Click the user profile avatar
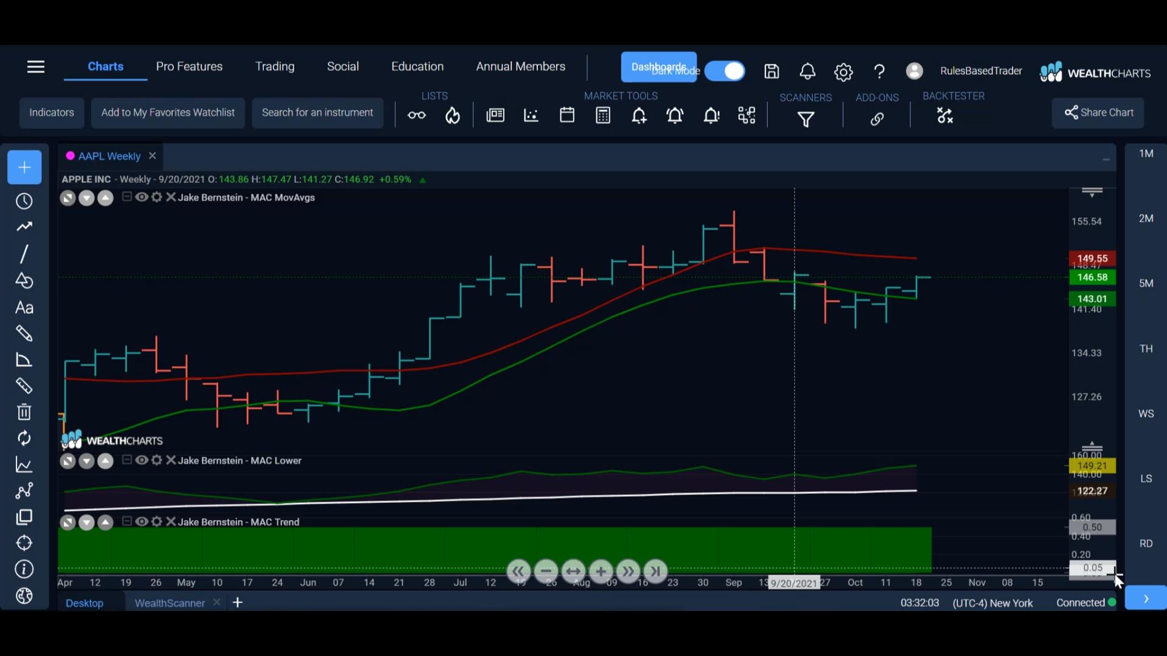Viewport: 1167px width, 656px height. tap(914, 71)
